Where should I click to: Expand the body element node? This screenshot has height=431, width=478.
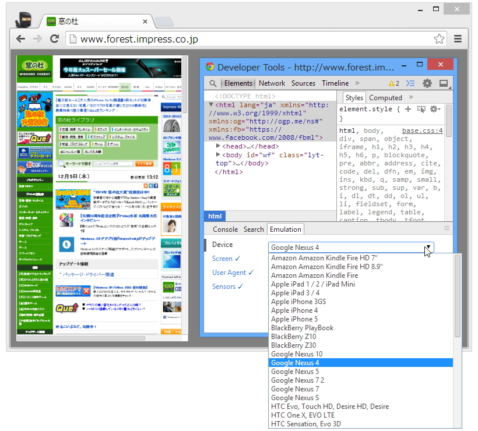click(x=218, y=154)
